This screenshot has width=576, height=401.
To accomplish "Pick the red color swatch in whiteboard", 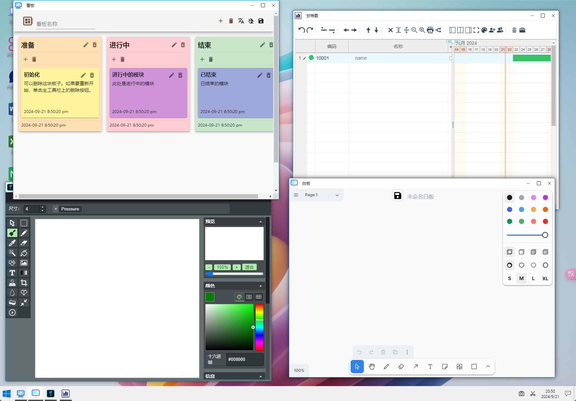I will tap(545, 221).
